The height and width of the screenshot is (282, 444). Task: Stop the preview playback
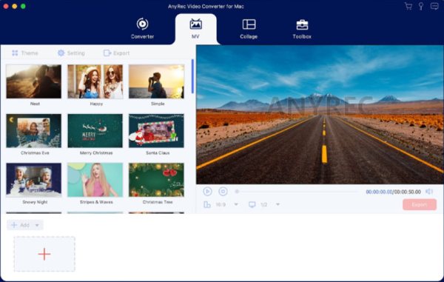click(x=223, y=192)
